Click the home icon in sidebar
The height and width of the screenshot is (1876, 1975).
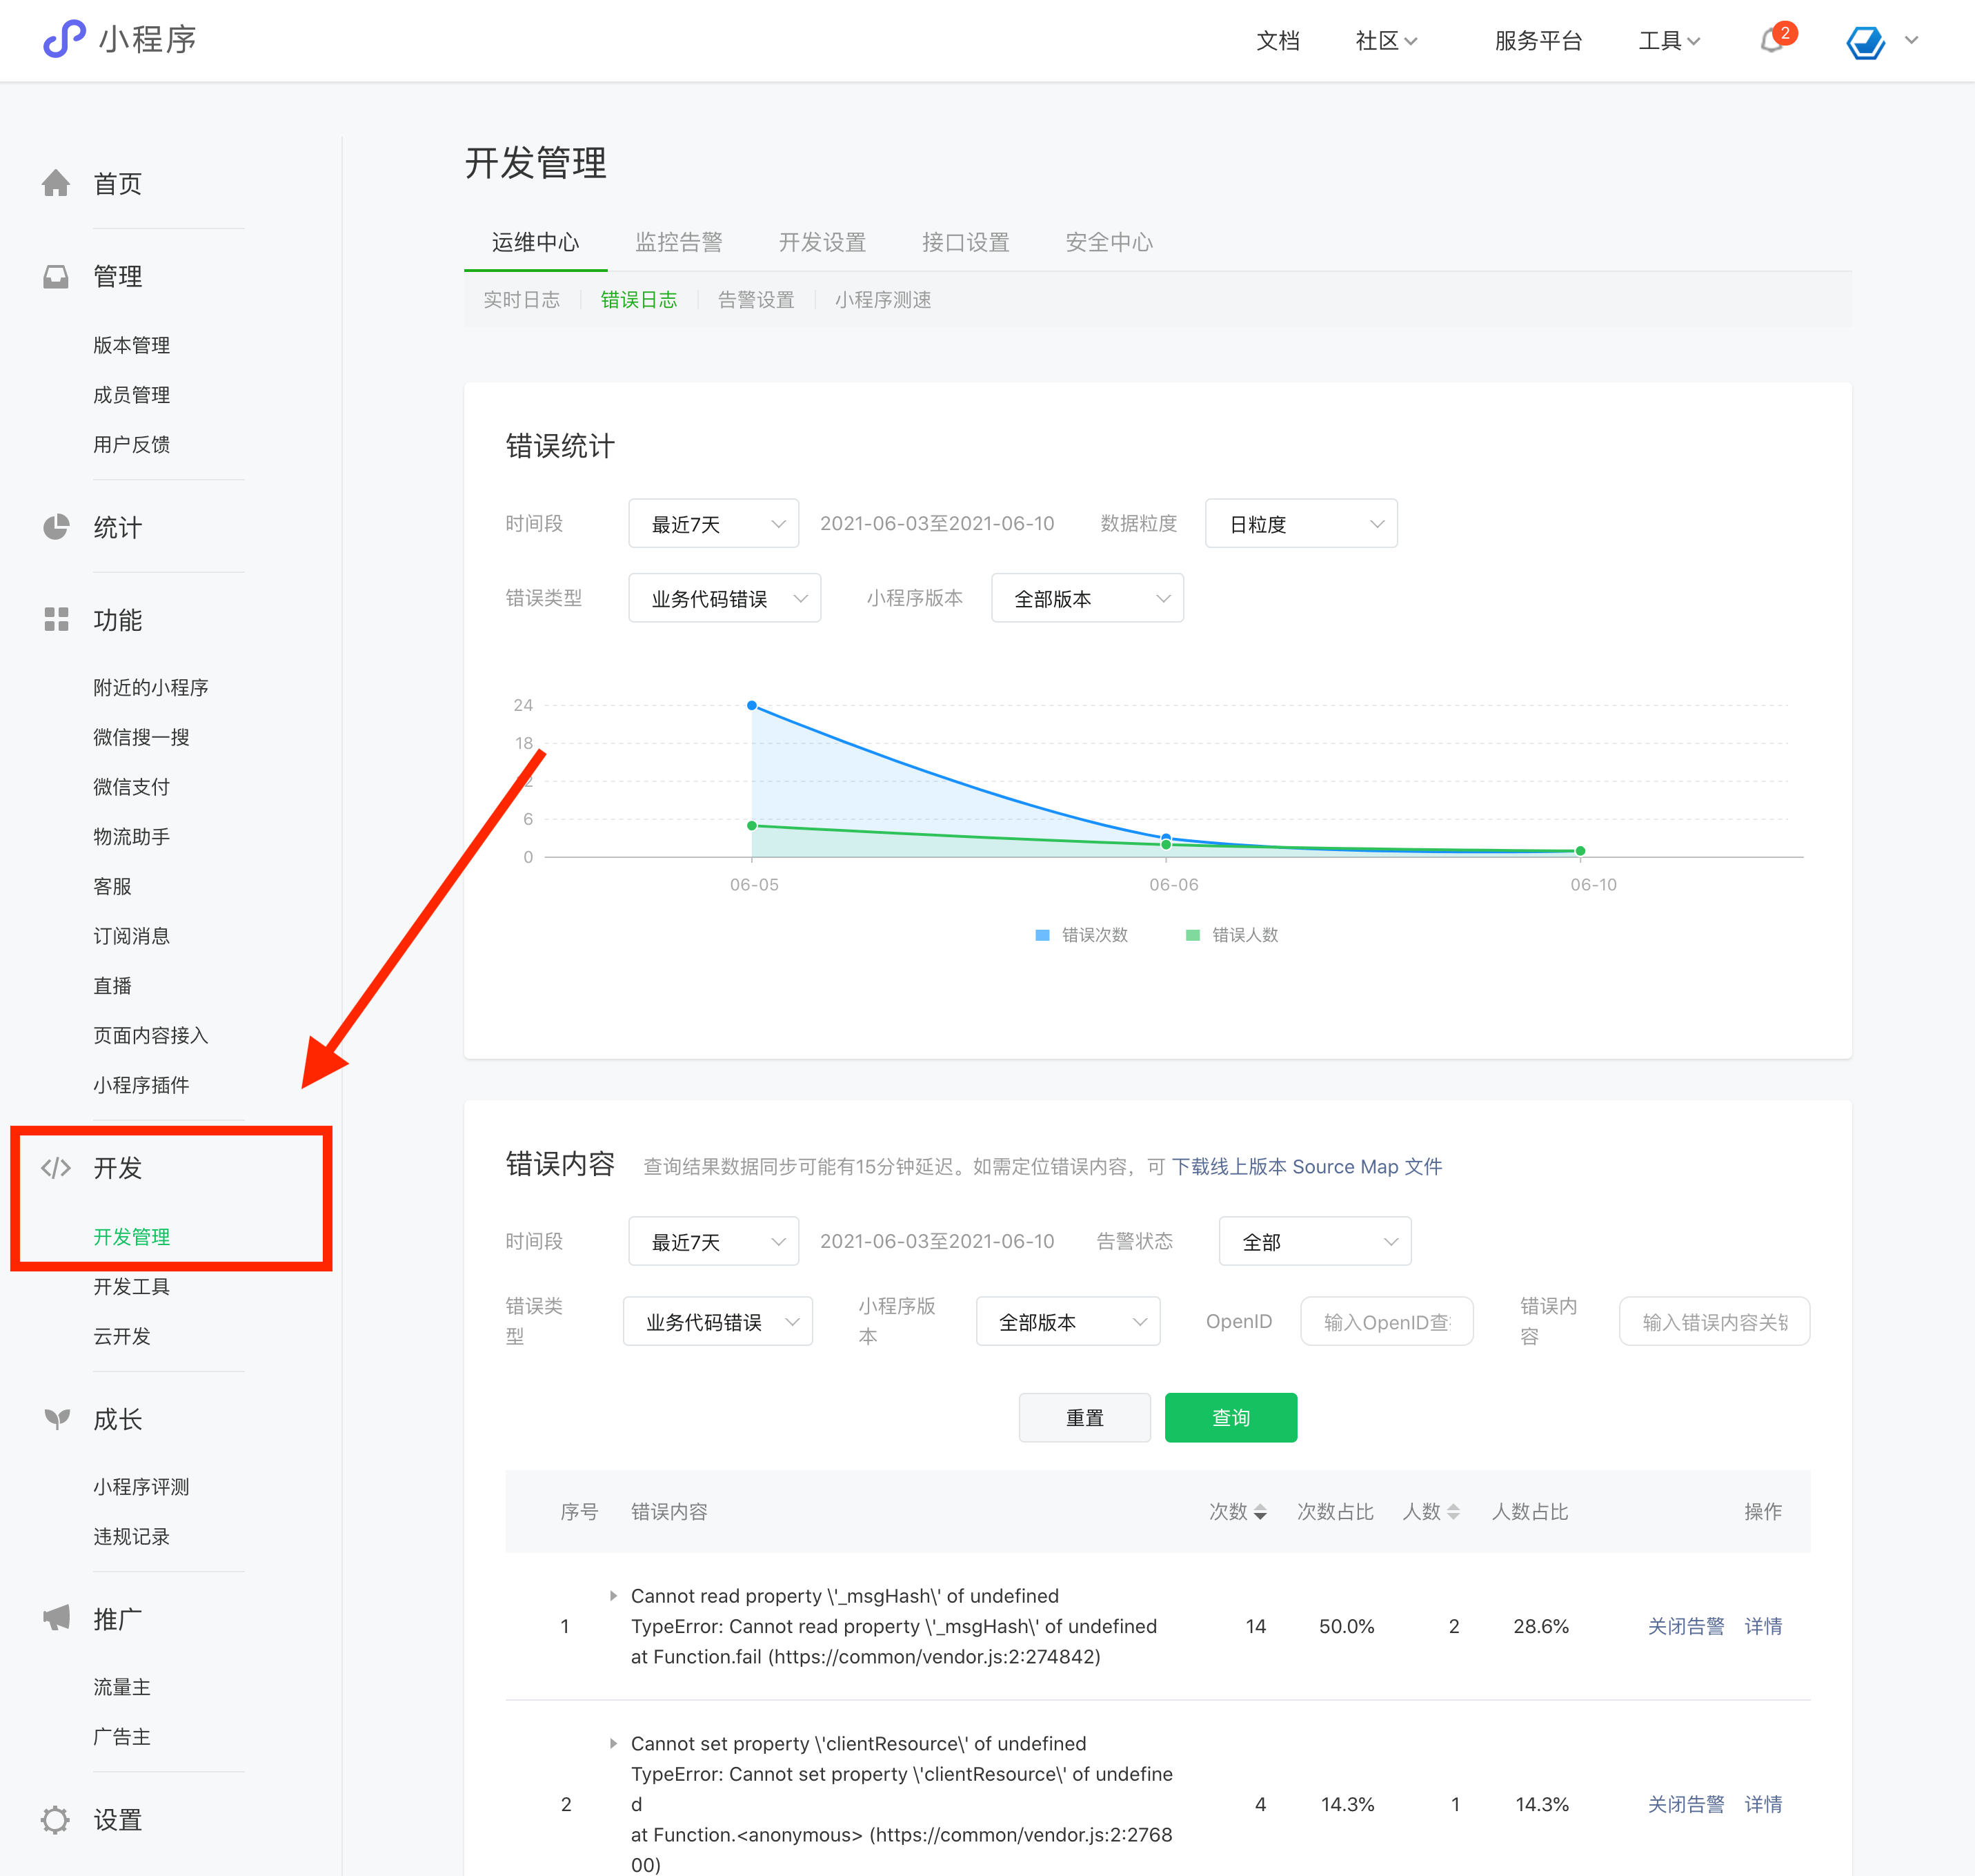click(x=56, y=183)
